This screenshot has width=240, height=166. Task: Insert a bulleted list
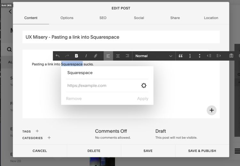click(x=199, y=56)
